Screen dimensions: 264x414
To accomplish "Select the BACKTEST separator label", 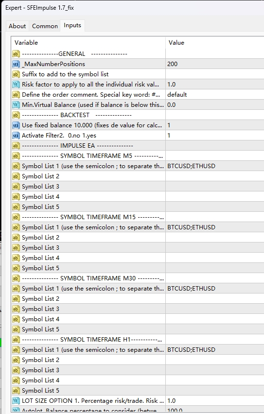I will [77, 115].
